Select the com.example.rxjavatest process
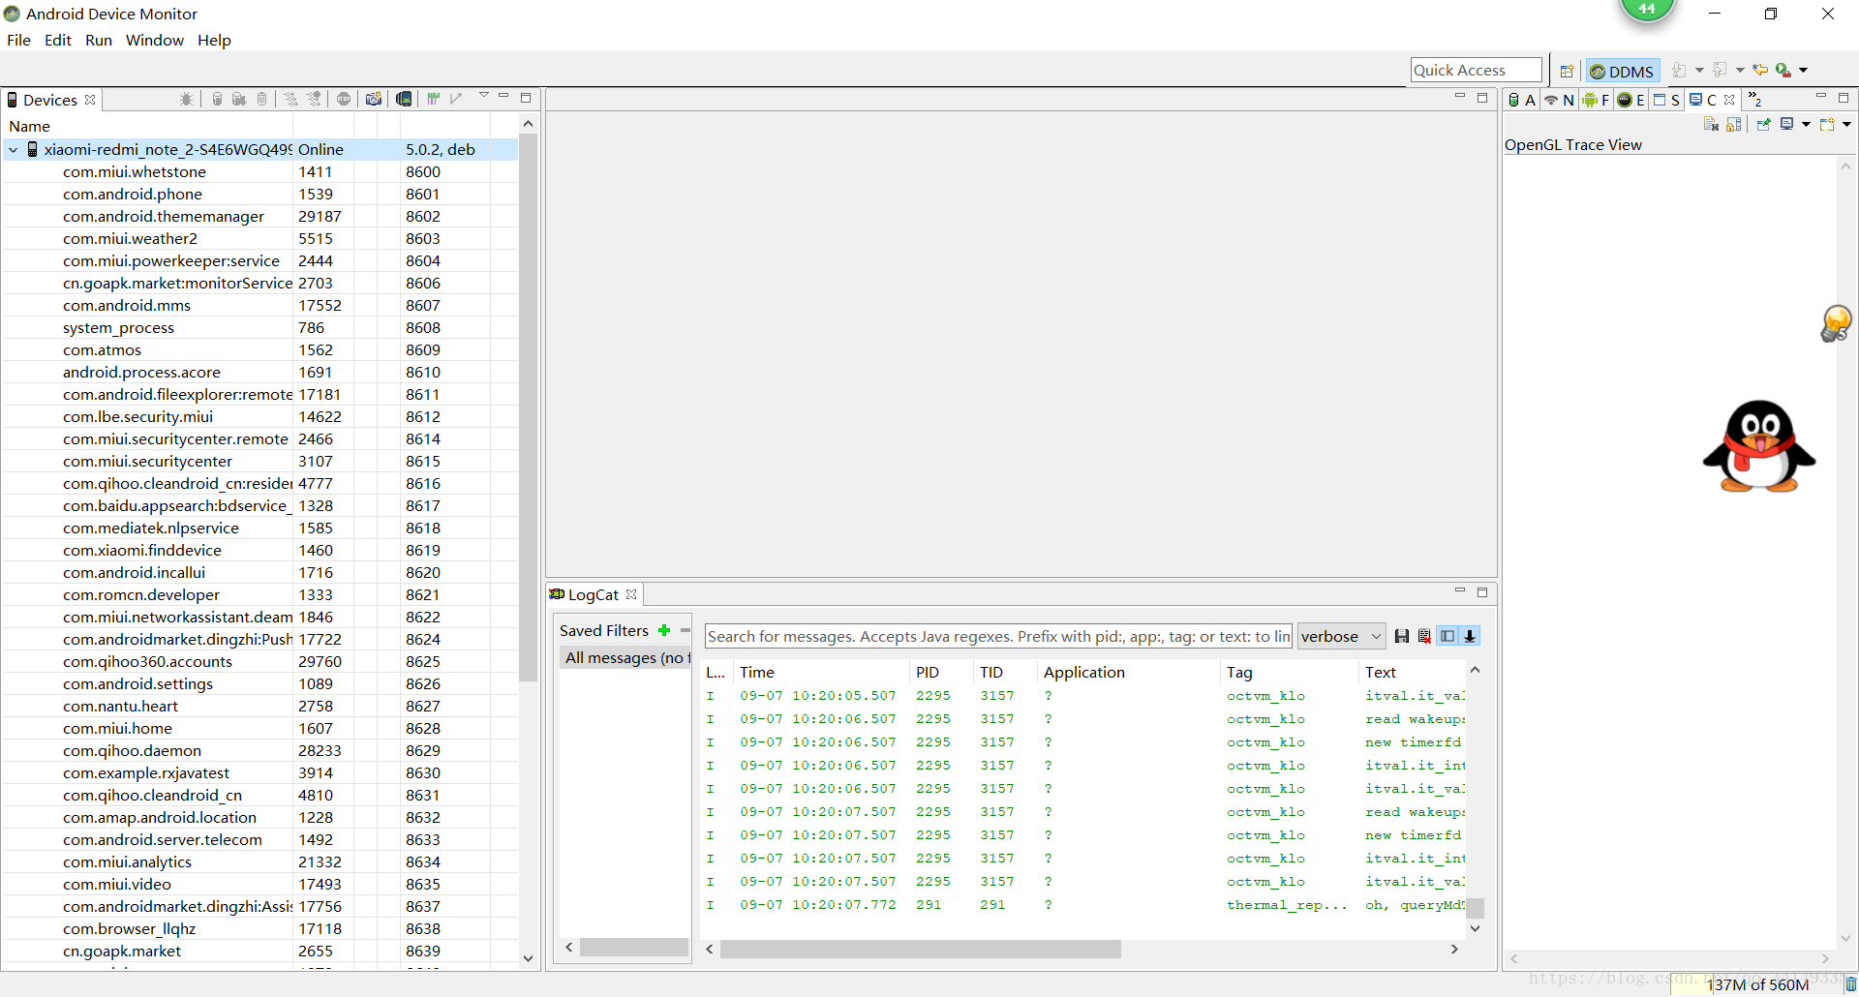The width and height of the screenshot is (1859, 997). (x=259, y=773)
